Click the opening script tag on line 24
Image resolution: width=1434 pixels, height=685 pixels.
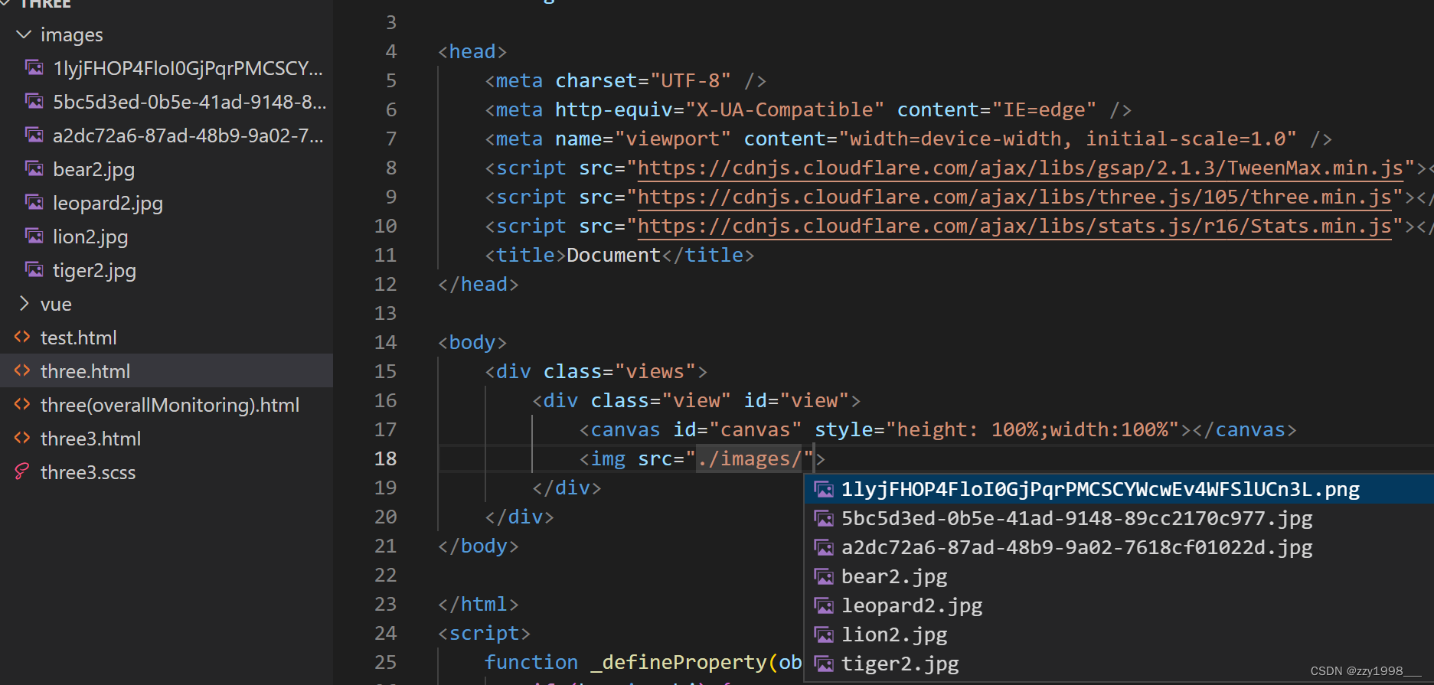pyautogui.click(x=484, y=633)
